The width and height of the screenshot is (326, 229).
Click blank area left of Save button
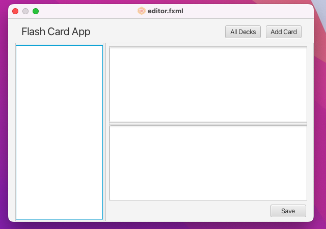coord(188,211)
